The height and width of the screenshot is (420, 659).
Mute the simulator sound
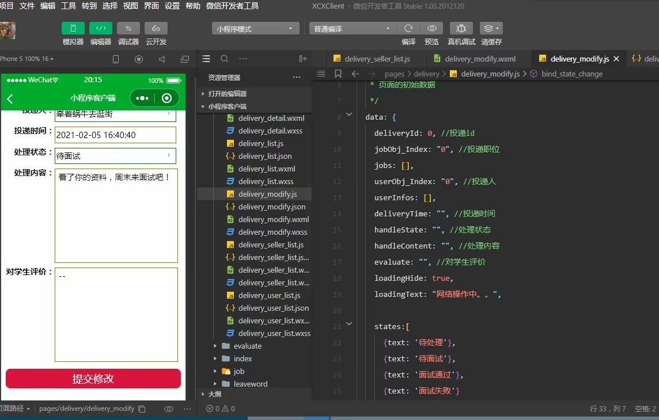[x=162, y=59]
